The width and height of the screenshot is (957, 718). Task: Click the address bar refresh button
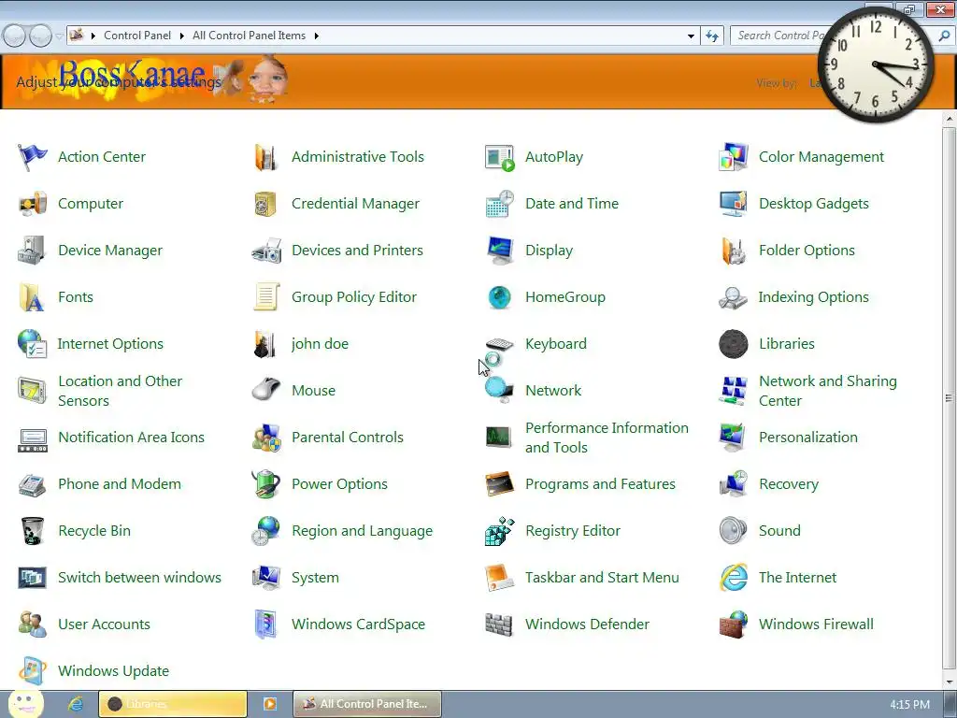tap(711, 36)
